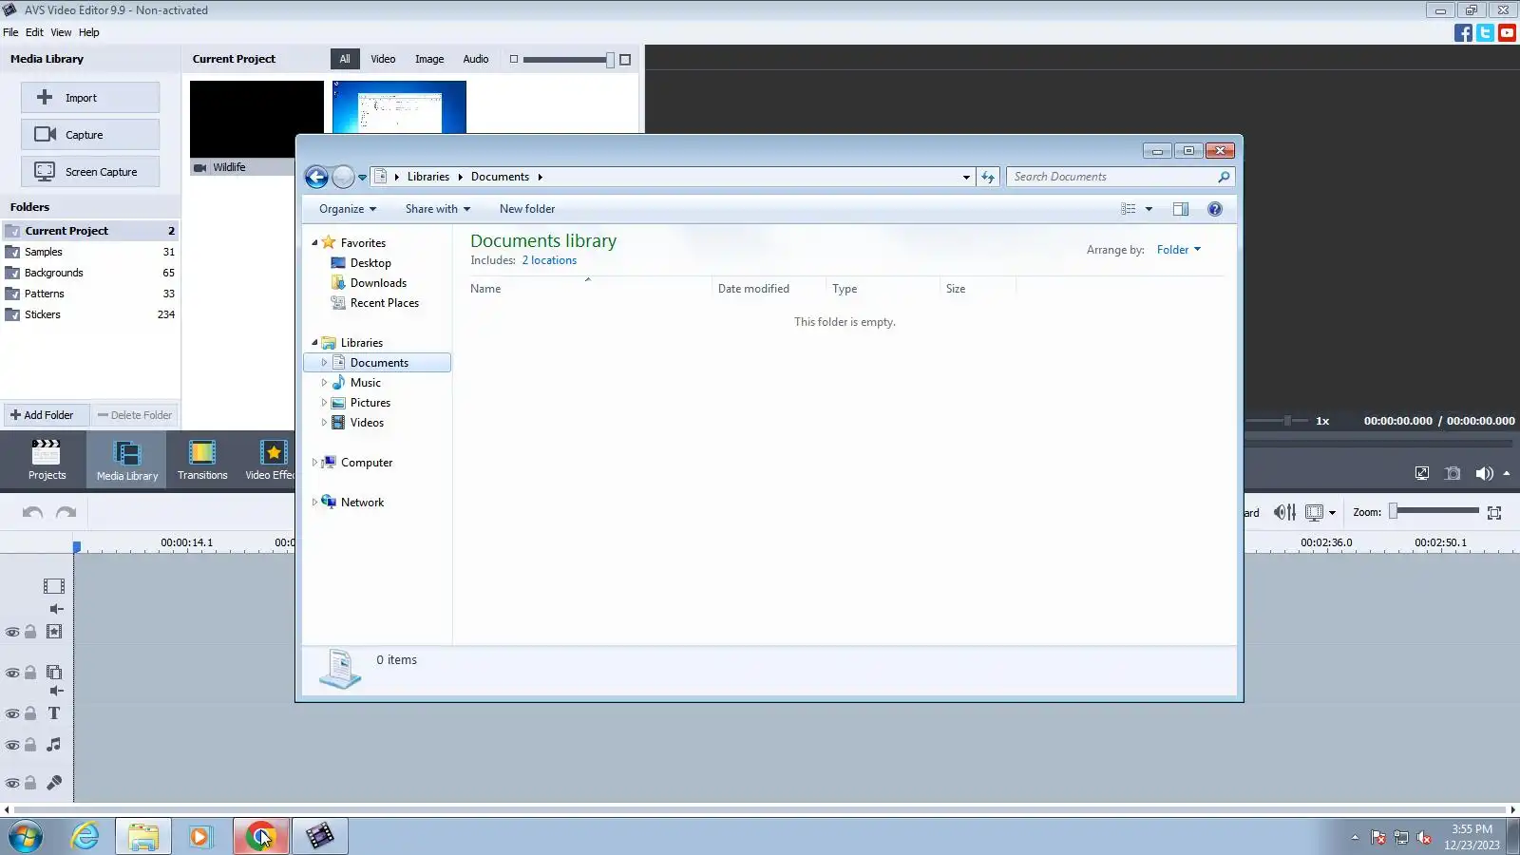The height and width of the screenshot is (855, 1520).
Task: Start Screen Capture
Action: 90,172
